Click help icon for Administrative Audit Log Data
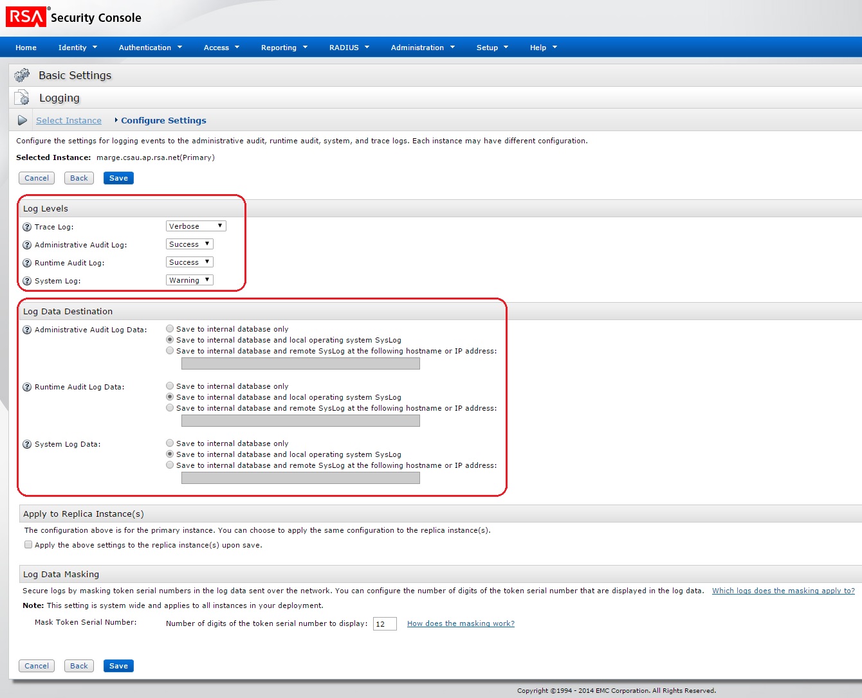862x698 pixels. click(27, 330)
